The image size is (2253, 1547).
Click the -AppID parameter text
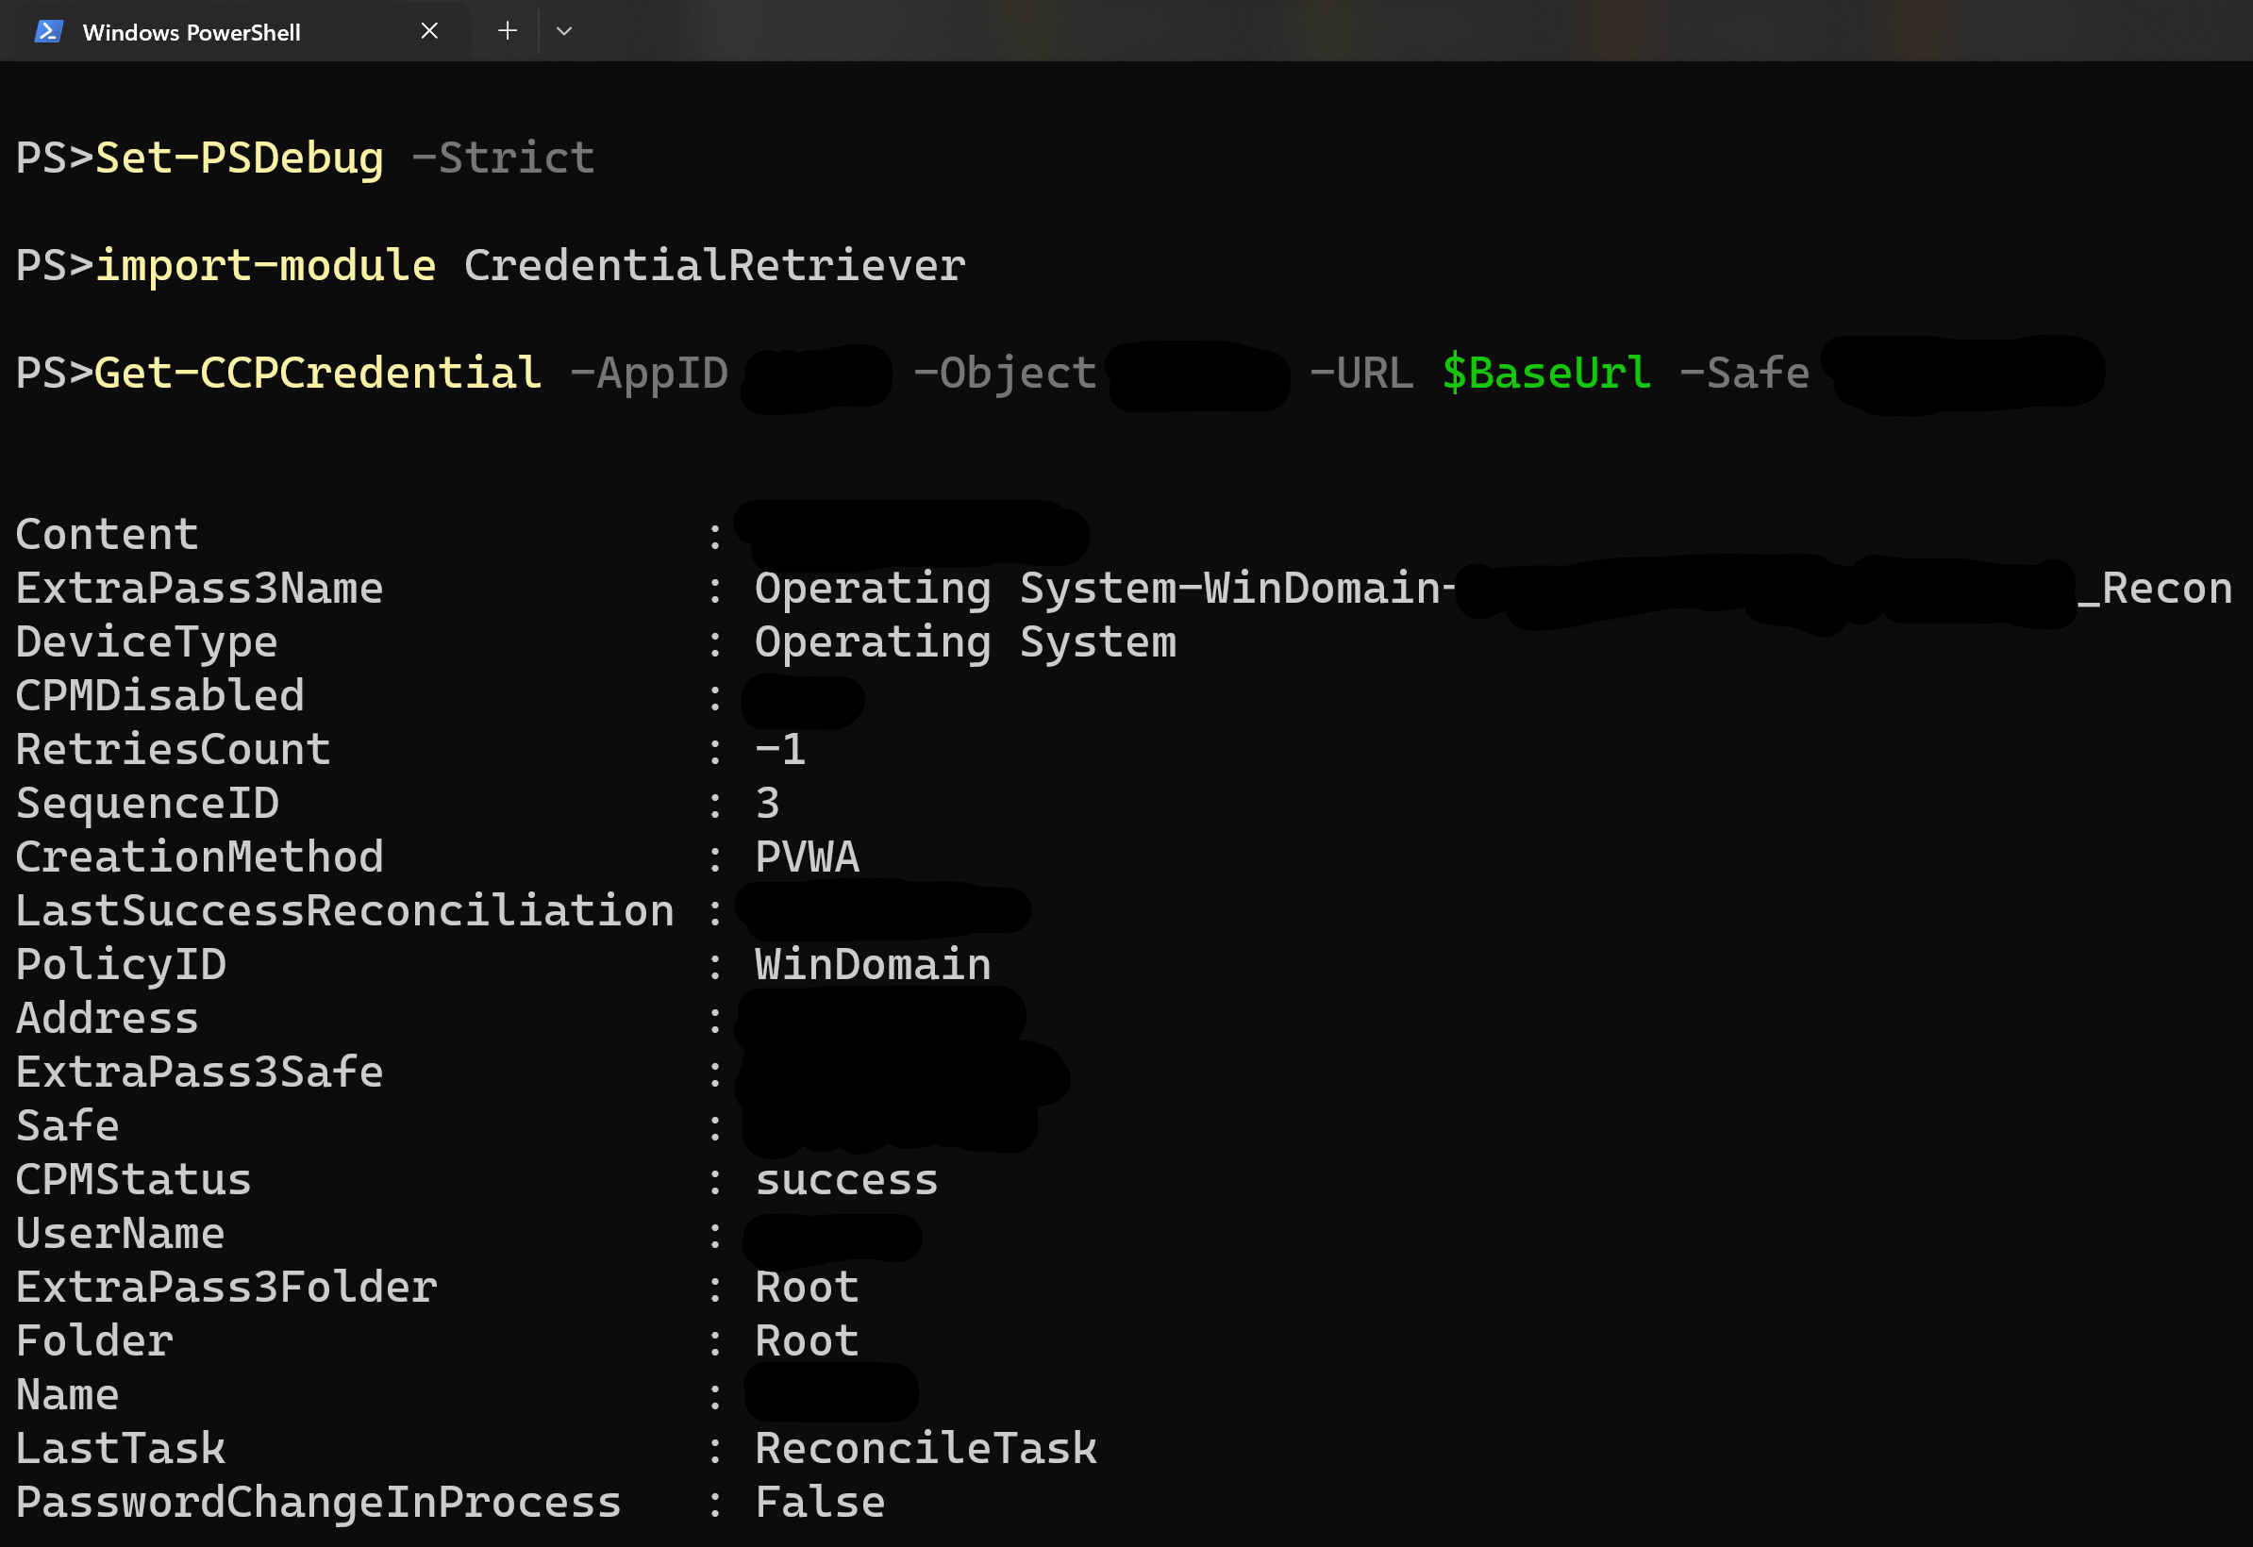652,373
